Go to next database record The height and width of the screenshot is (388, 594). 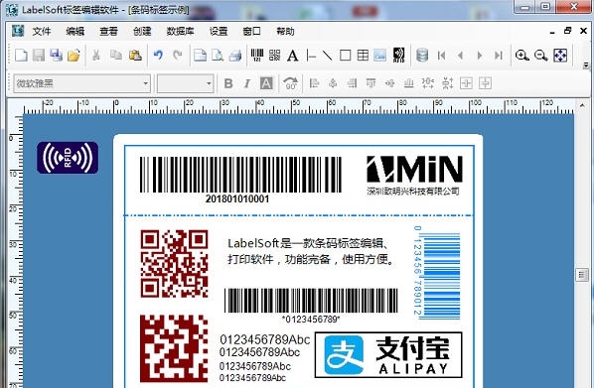[x=480, y=56]
